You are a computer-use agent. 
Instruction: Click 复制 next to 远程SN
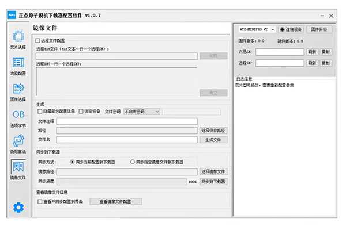coord(326,63)
